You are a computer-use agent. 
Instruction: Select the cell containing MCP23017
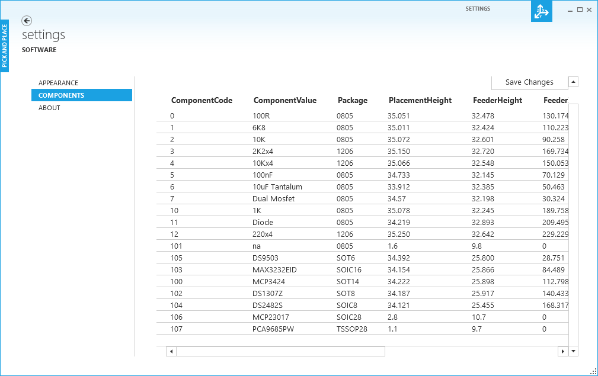274,317
